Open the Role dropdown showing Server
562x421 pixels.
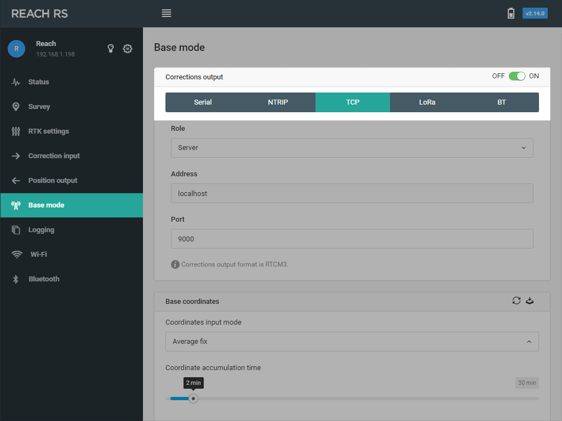tap(352, 148)
